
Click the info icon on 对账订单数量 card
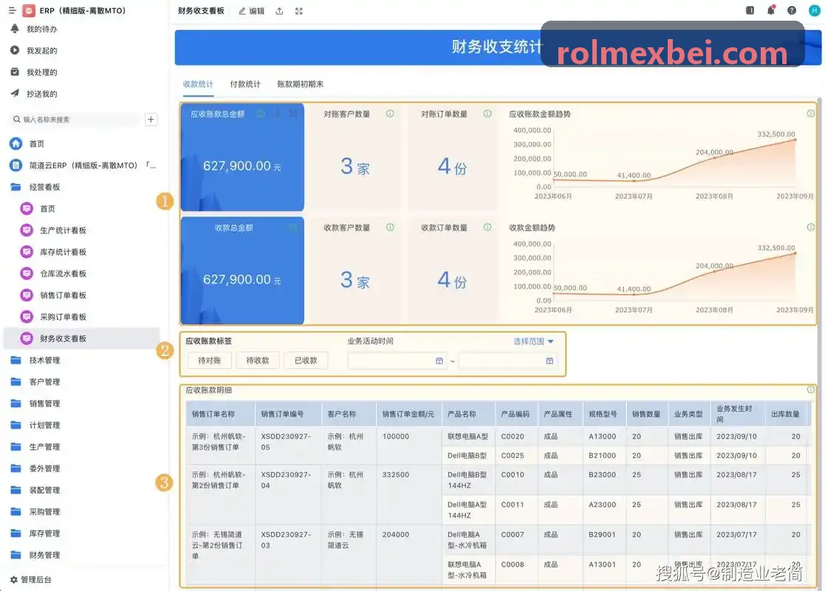pos(487,114)
